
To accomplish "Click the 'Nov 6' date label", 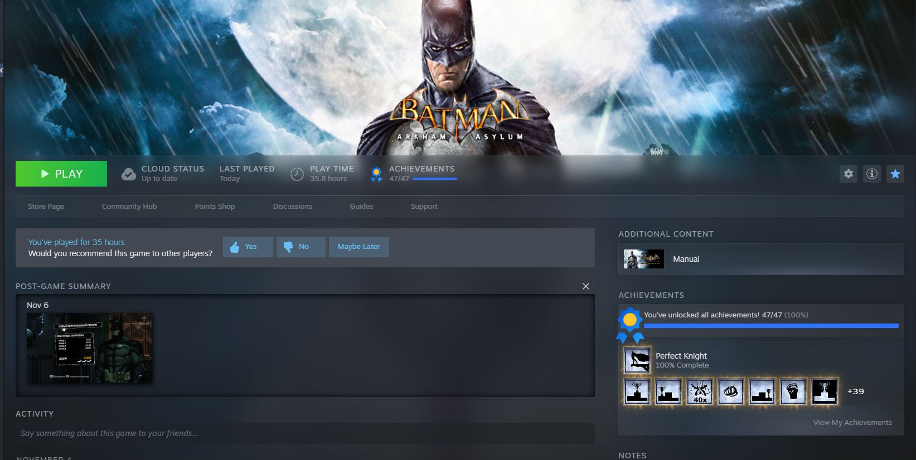I will point(38,305).
